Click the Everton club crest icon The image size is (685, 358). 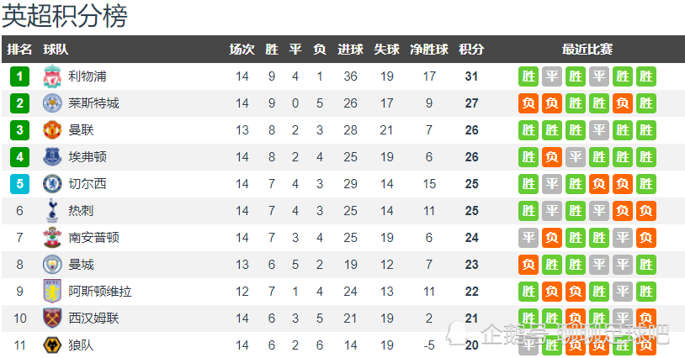click(x=52, y=157)
